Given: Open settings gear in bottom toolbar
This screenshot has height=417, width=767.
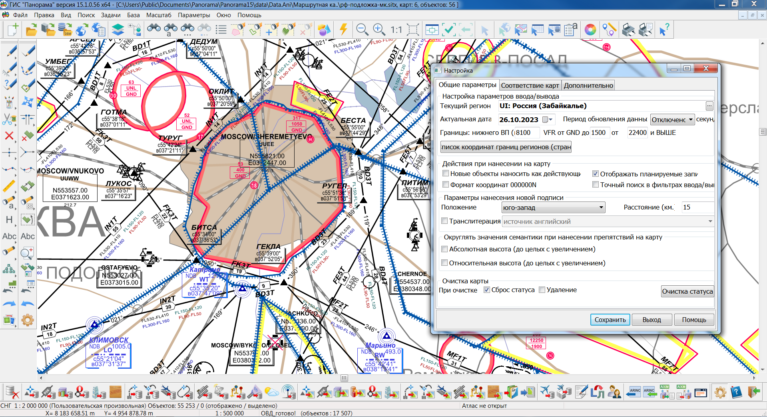Looking at the screenshot, I should coord(720,392).
